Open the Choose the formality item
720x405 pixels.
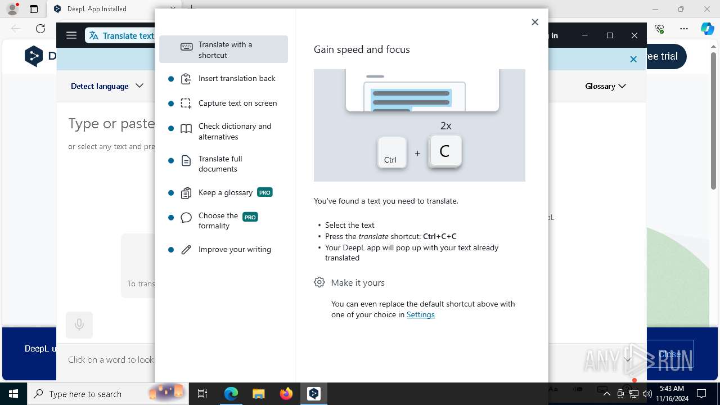223,221
